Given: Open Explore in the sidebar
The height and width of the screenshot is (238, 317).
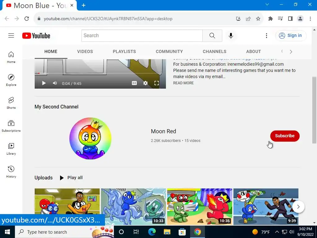Looking at the screenshot, I should point(11,80).
